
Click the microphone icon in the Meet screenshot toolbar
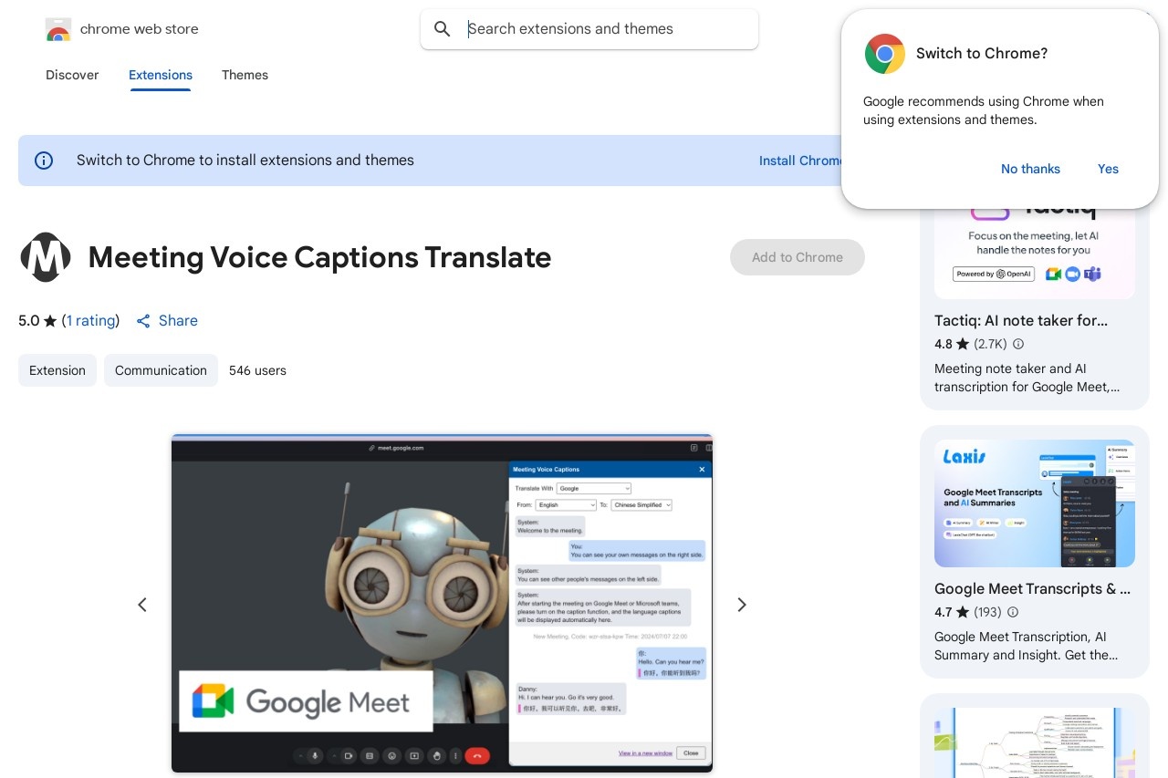tap(315, 756)
